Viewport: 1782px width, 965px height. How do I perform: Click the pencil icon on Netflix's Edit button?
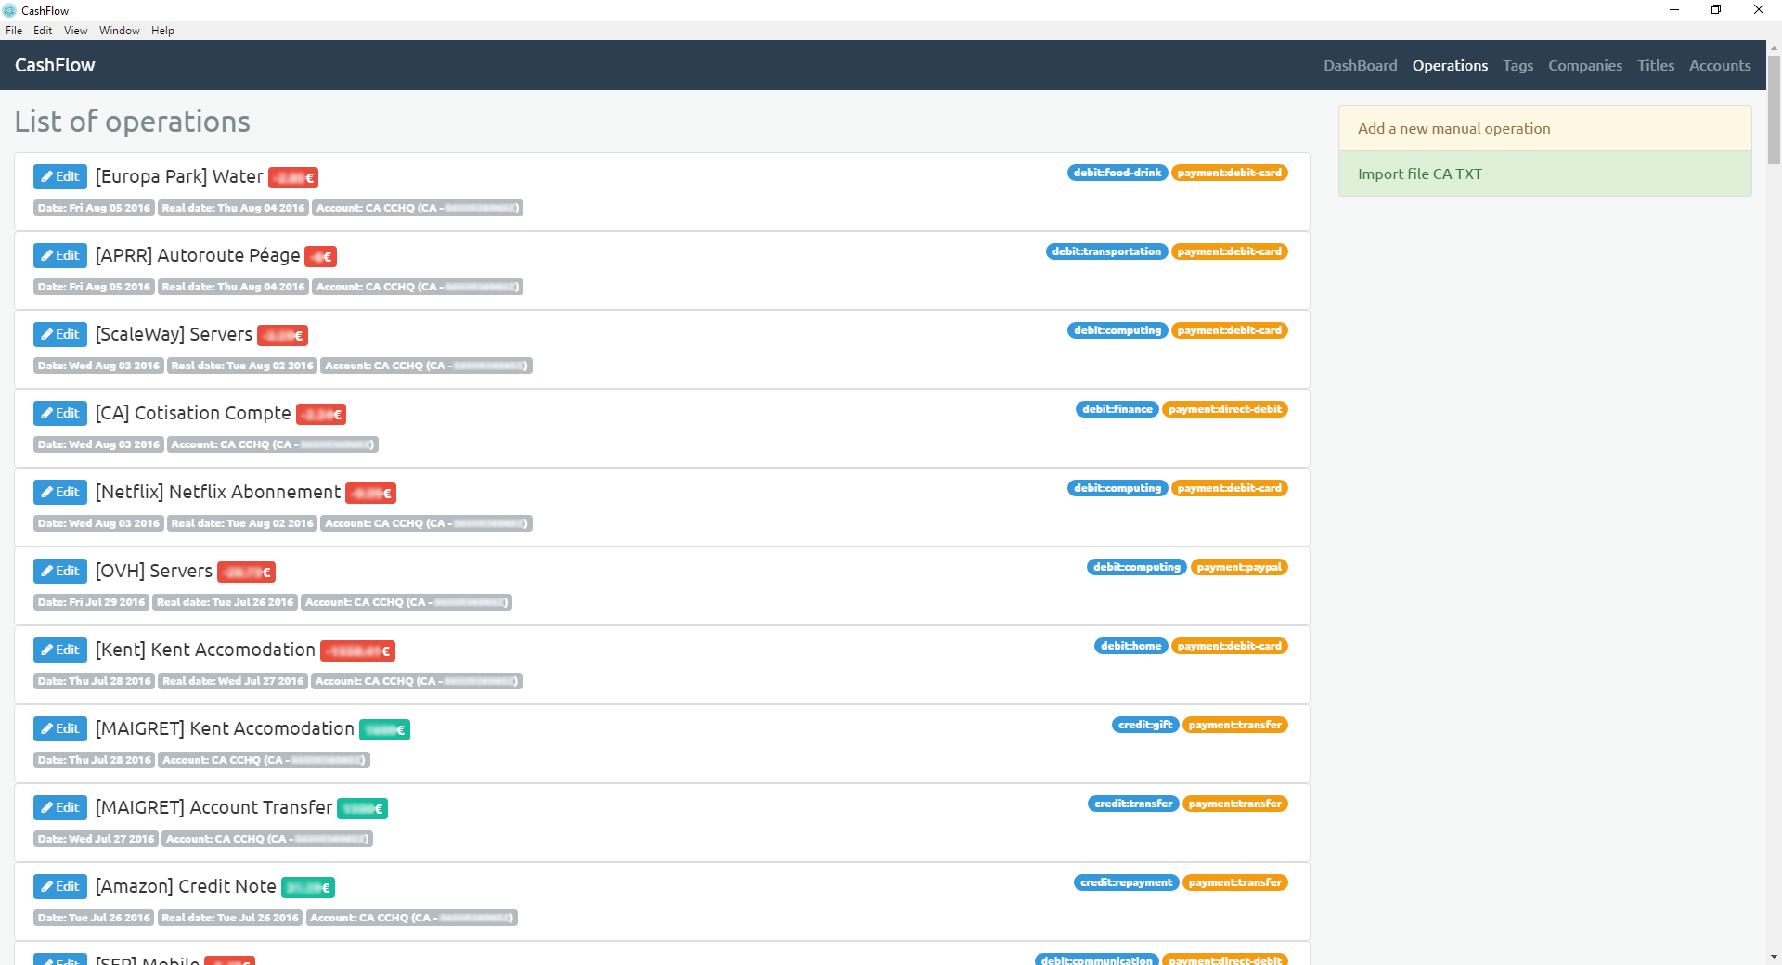[x=46, y=492]
